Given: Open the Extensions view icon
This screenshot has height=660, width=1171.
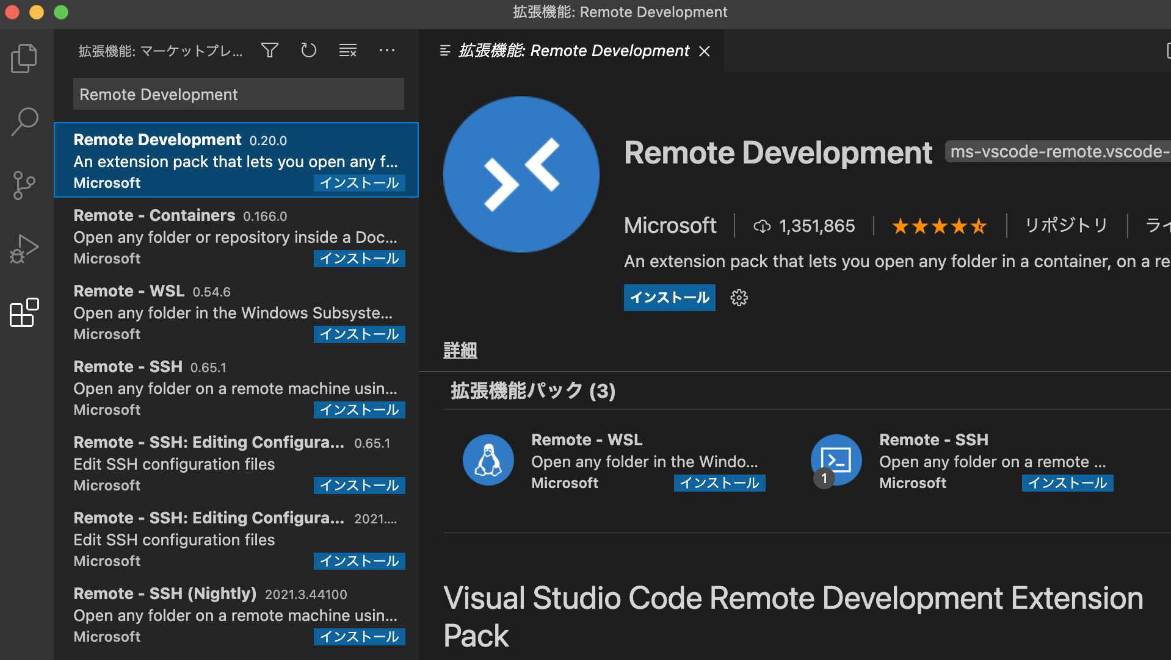Looking at the screenshot, I should (24, 313).
